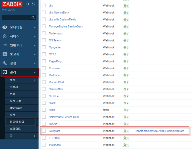Click the stopwatch icon for 서비스
Viewport: 192px width, 149px height.
[5, 36]
